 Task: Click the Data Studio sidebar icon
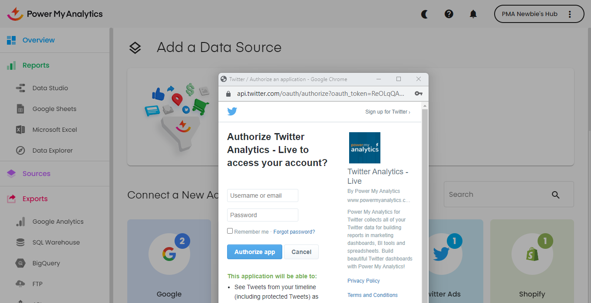[20, 88]
